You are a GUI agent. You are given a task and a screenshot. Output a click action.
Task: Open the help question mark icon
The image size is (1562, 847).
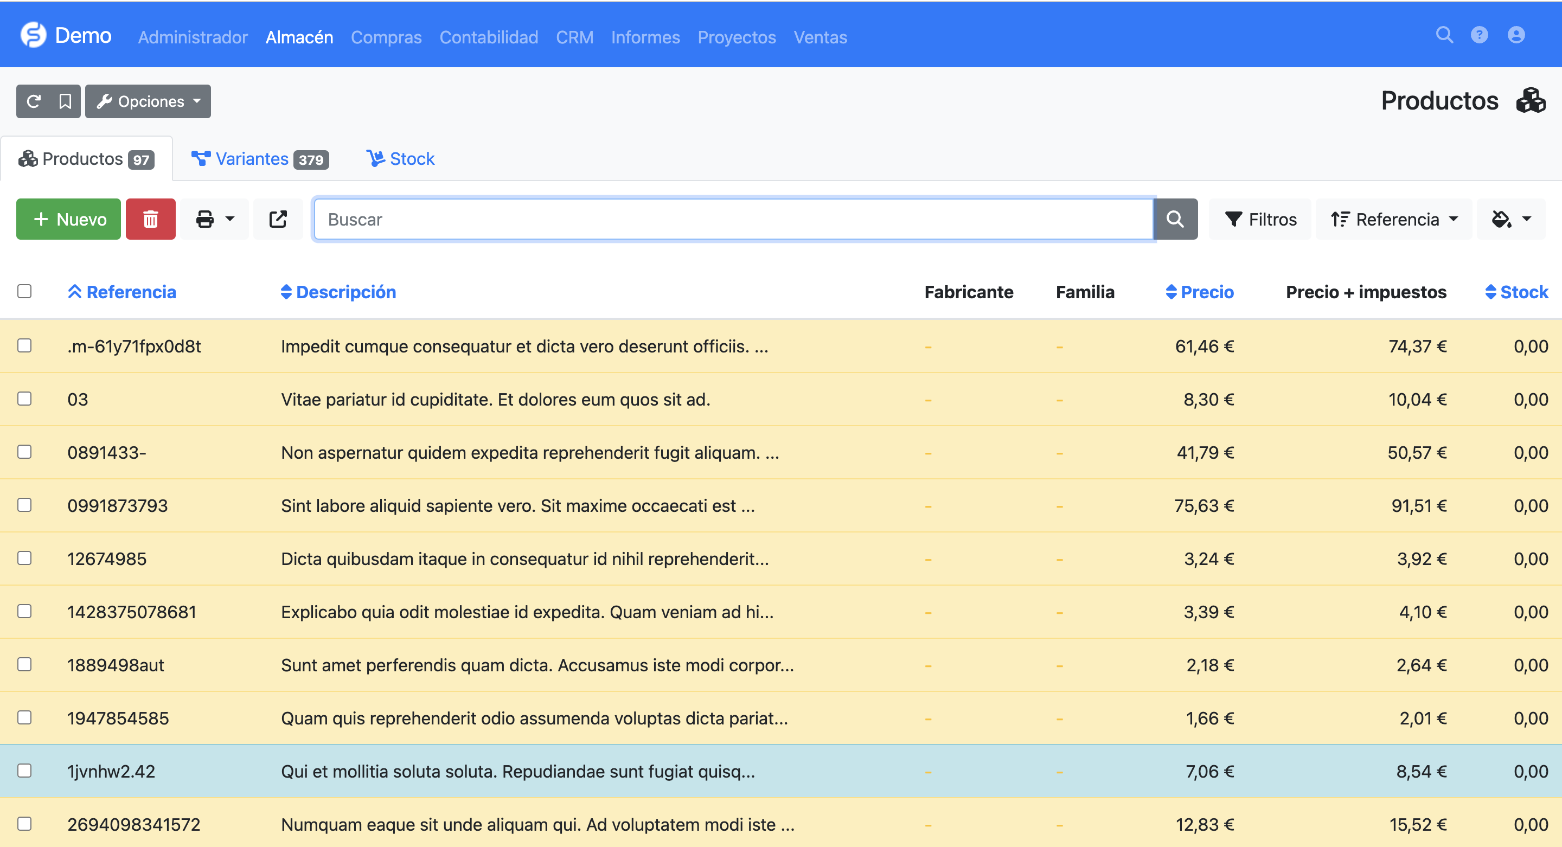tap(1480, 35)
